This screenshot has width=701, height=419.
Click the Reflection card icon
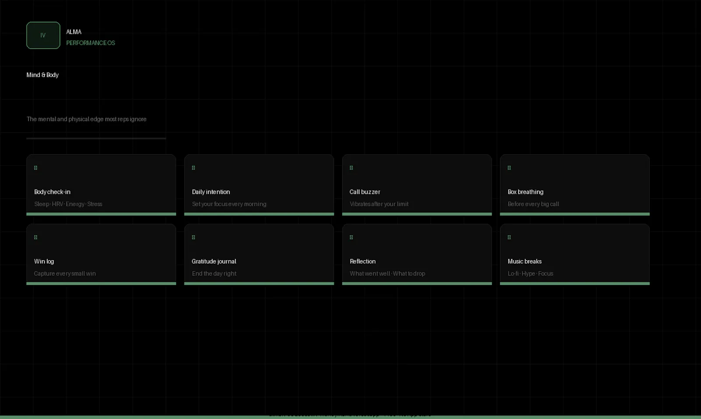coord(351,237)
